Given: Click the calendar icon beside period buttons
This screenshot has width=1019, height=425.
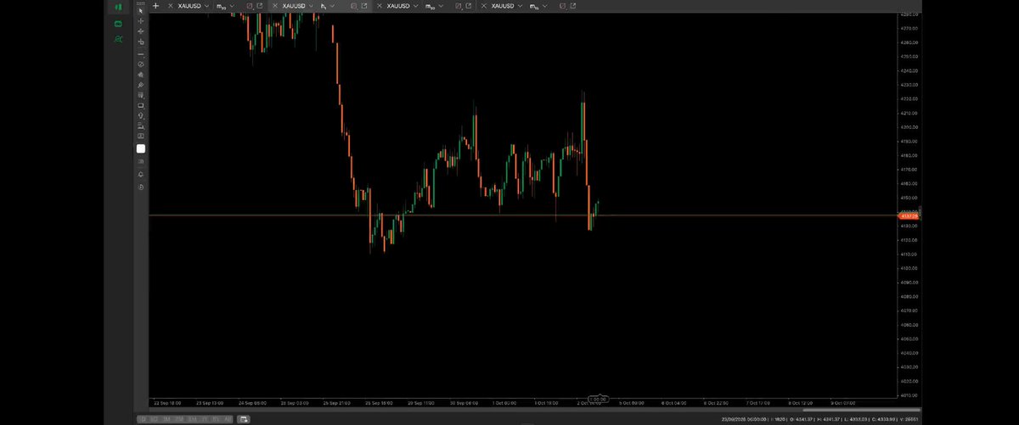Looking at the screenshot, I should (244, 419).
